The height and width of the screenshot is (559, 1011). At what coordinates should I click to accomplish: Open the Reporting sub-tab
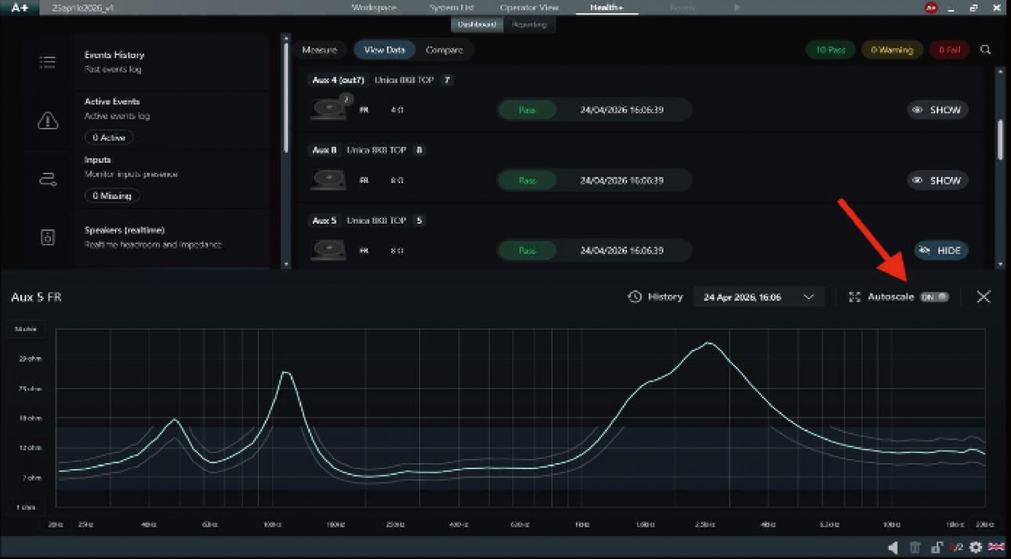529,24
